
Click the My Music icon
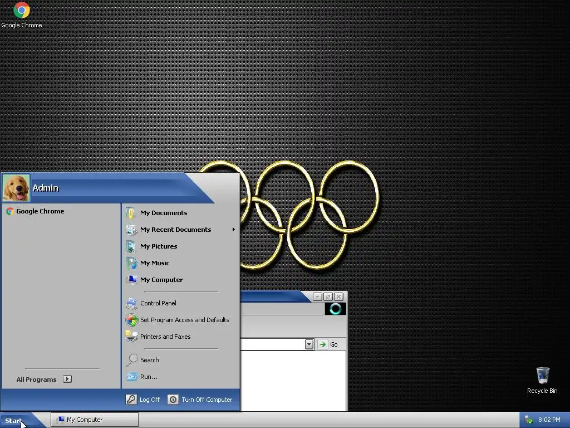tap(131, 263)
